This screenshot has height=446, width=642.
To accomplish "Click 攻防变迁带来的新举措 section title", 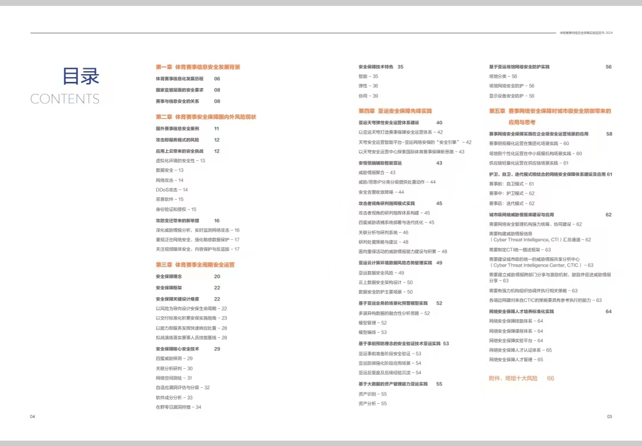I will pyautogui.click(x=177, y=220).
